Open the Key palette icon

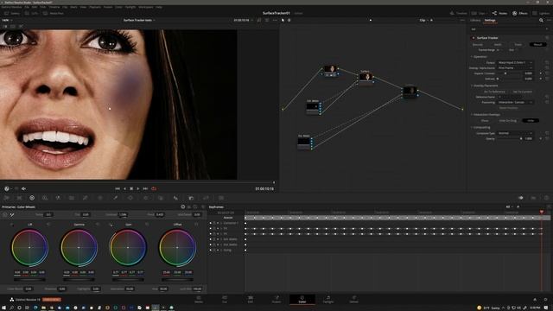click(191, 198)
